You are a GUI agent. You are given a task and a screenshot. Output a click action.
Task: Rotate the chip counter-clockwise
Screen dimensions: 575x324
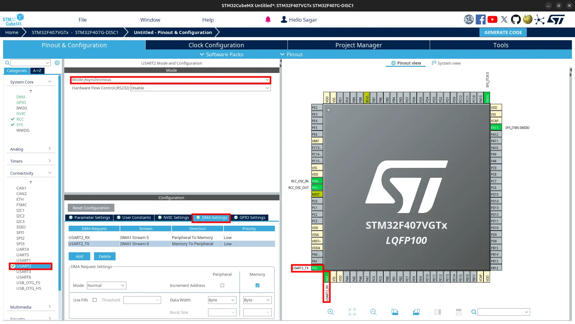(416, 312)
